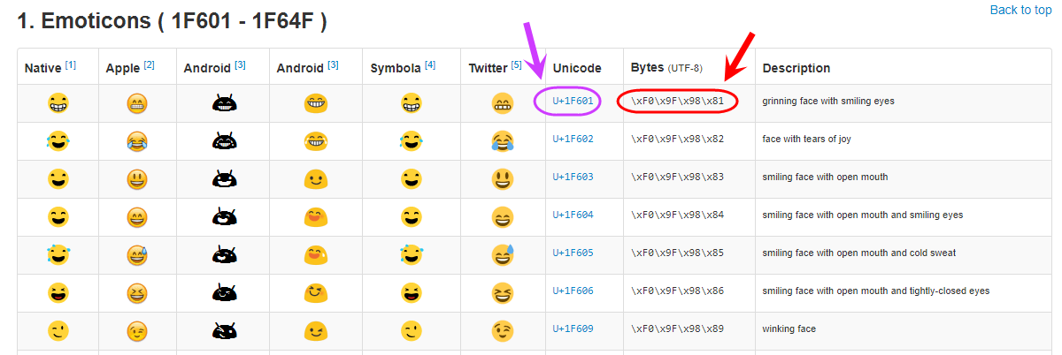Click the black Android robot emoji in the grinning face row
Viewport: 1062px width, 355px height.
click(x=223, y=103)
